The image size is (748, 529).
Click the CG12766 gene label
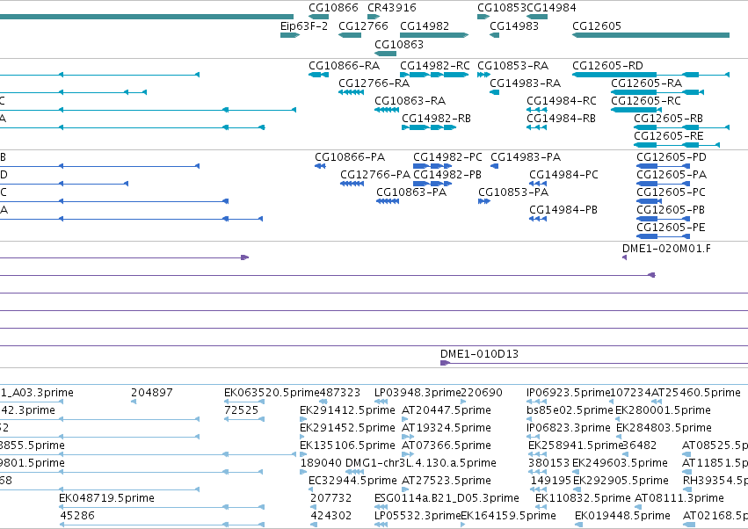point(363,26)
